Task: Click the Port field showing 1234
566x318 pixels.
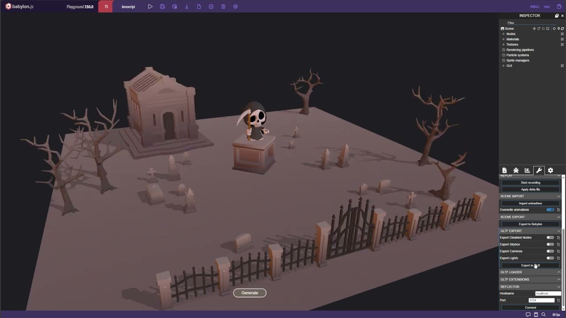Action: [x=542, y=300]
